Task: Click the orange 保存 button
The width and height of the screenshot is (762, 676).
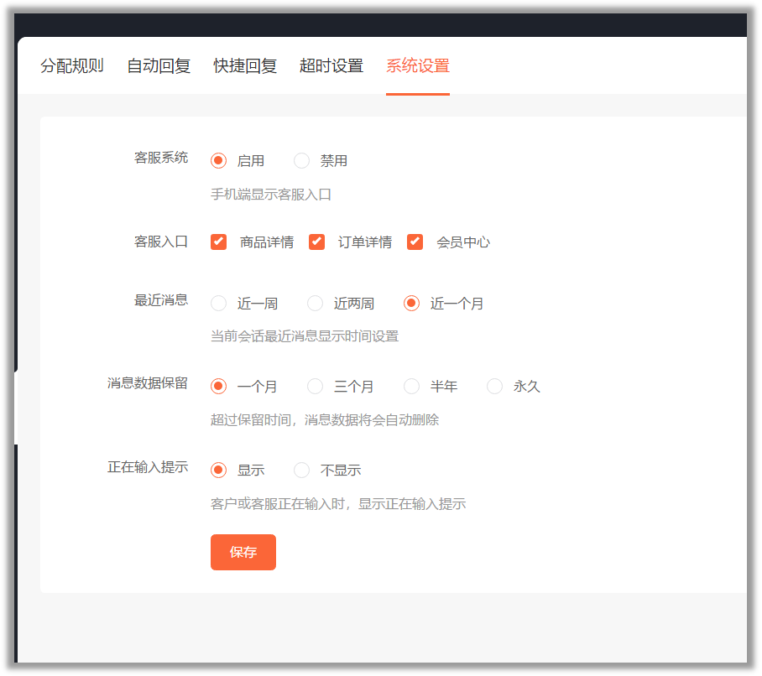Action: (x=243, y=552)
